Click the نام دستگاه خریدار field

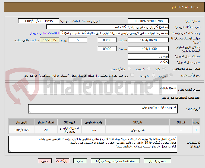[x=108, y=27]
